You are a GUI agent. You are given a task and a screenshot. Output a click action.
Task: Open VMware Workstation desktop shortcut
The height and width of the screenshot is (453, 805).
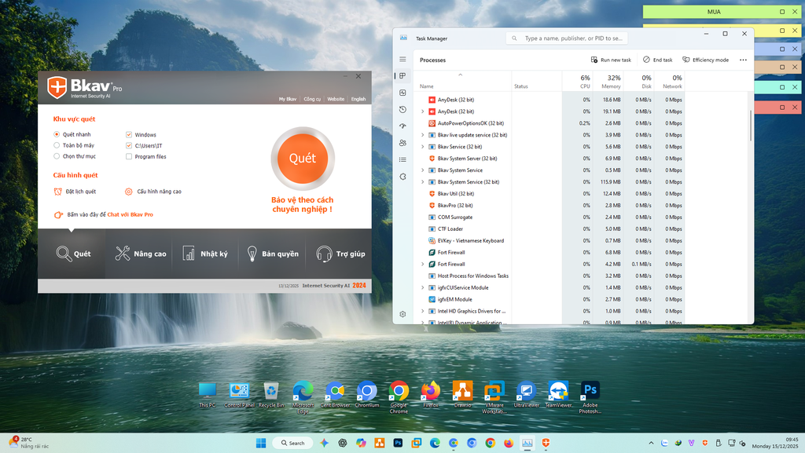click(494, 396)
